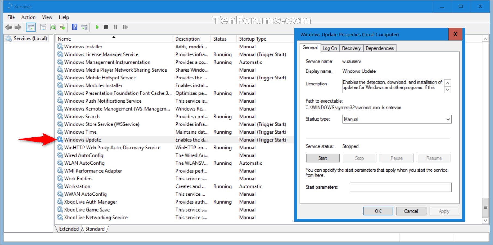493x245 pixels.
Task: Click the services list vertical scrollbar thumb
Action: (485, 207)
